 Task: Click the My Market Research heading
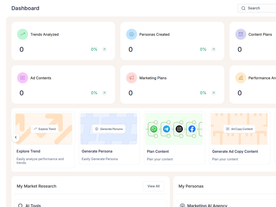[37, 186]
